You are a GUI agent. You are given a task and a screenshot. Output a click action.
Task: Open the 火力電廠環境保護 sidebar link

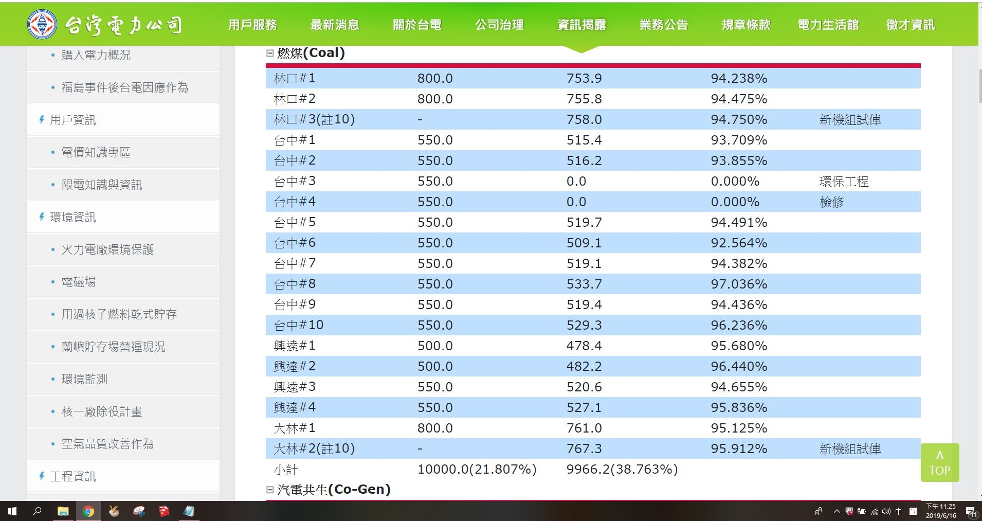pos(107,249)
